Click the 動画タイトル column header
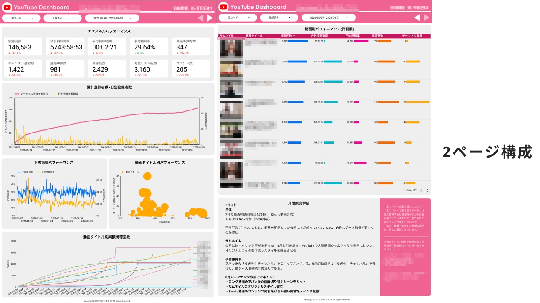Viewport: 540px width, 303px height. [254, 36]
